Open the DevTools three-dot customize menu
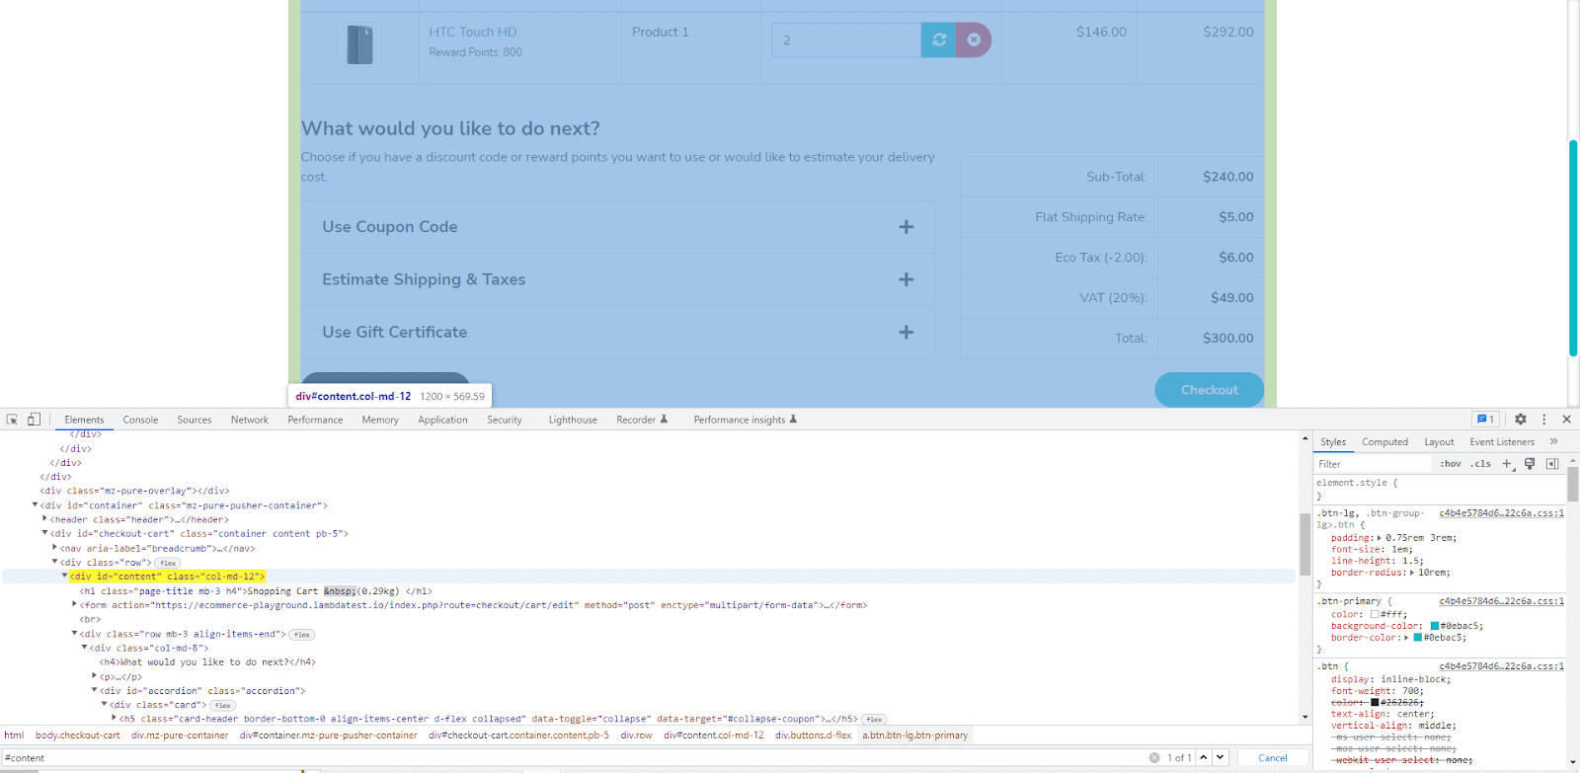 1544,420
